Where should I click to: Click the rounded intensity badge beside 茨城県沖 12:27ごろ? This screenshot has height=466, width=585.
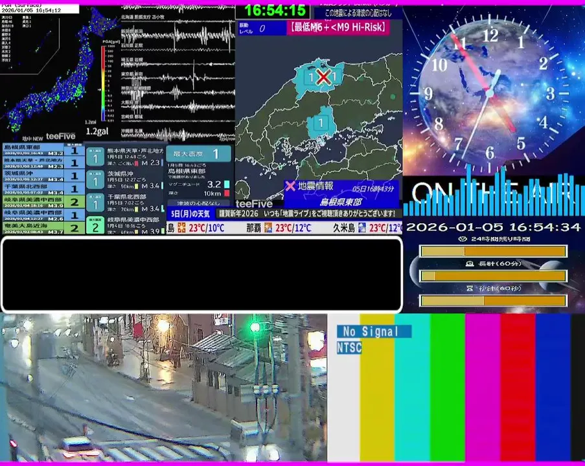coord(95,180)
